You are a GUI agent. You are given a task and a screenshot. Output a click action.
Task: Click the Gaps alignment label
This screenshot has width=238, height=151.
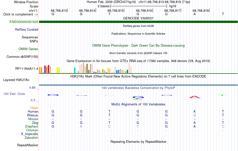click(34, 108)
